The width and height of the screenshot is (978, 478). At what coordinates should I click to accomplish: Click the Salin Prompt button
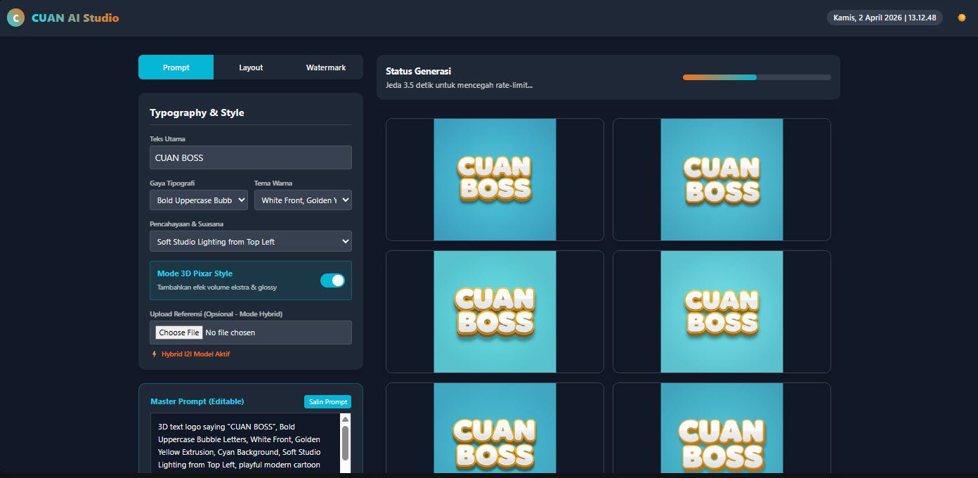point(327,401)
